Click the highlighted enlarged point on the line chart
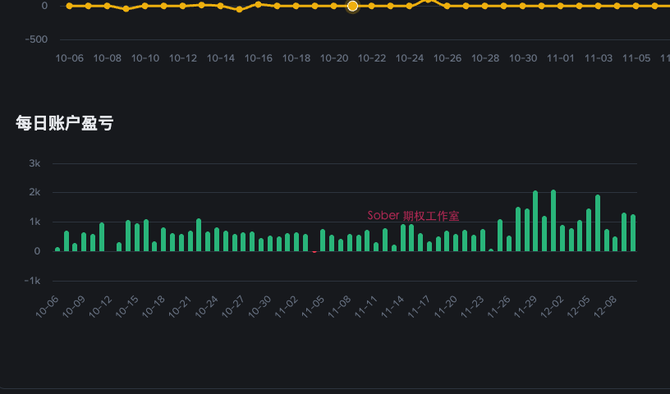 point(352,6)
